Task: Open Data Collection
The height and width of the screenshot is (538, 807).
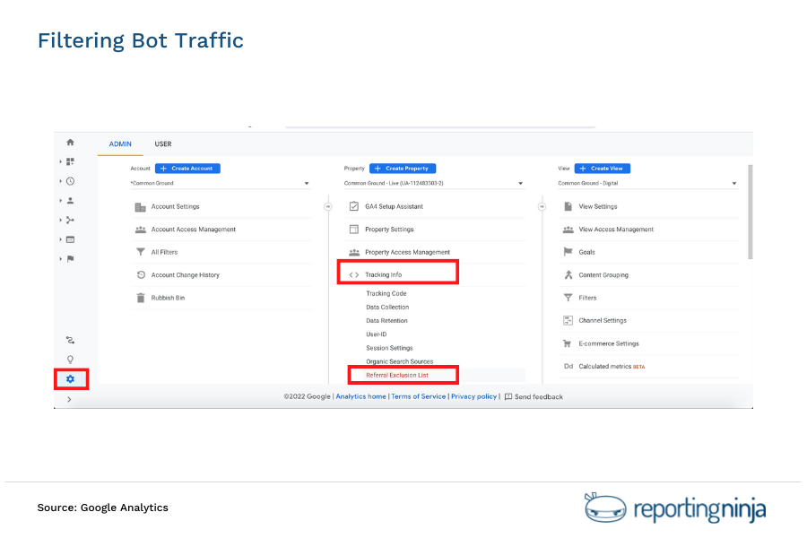Action: [387, 307]
